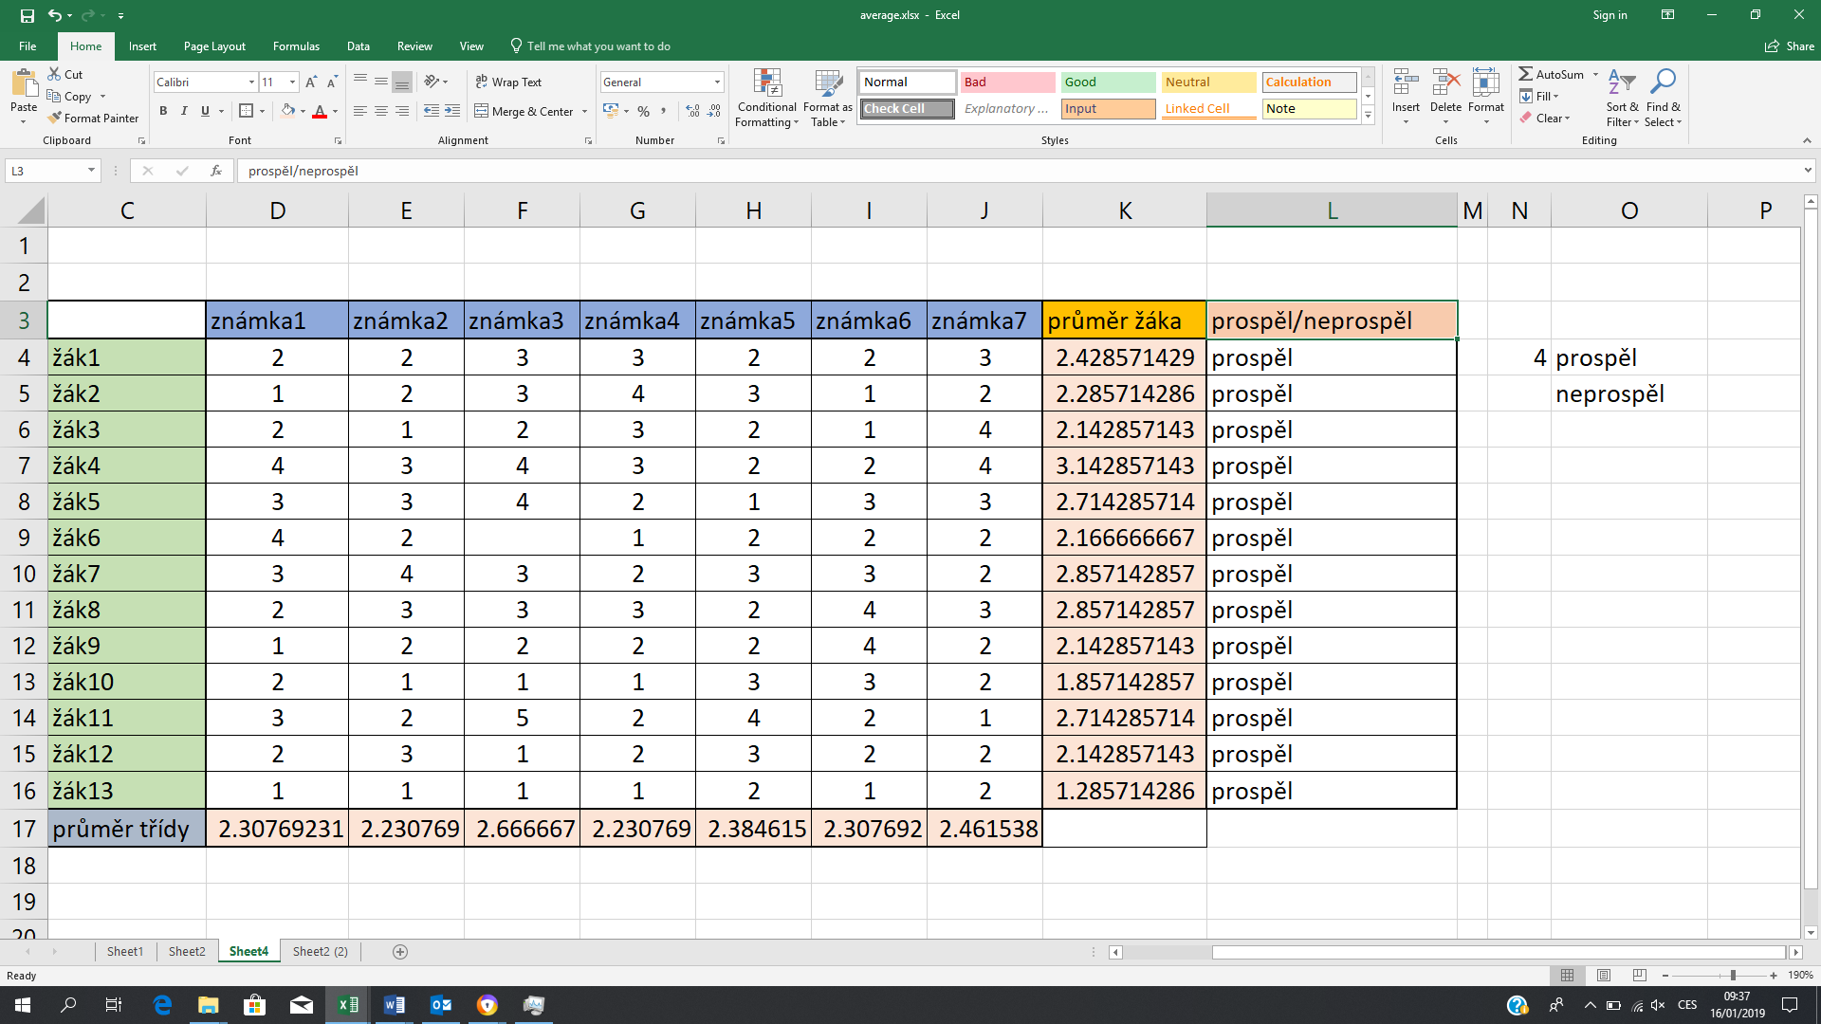
Task: Click the Conditional Formatting icon
Action: coord(766,83)
